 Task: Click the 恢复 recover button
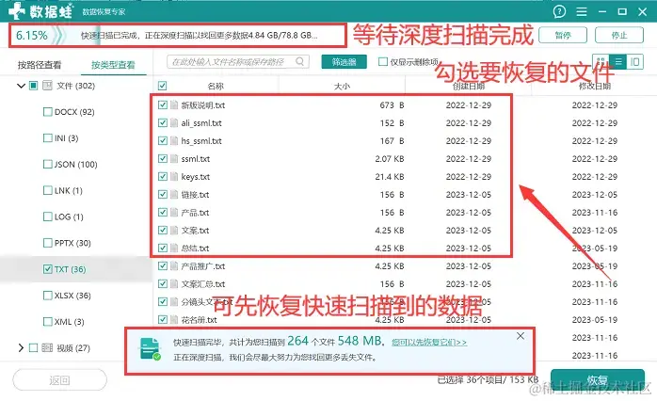(x=597, y=380)
